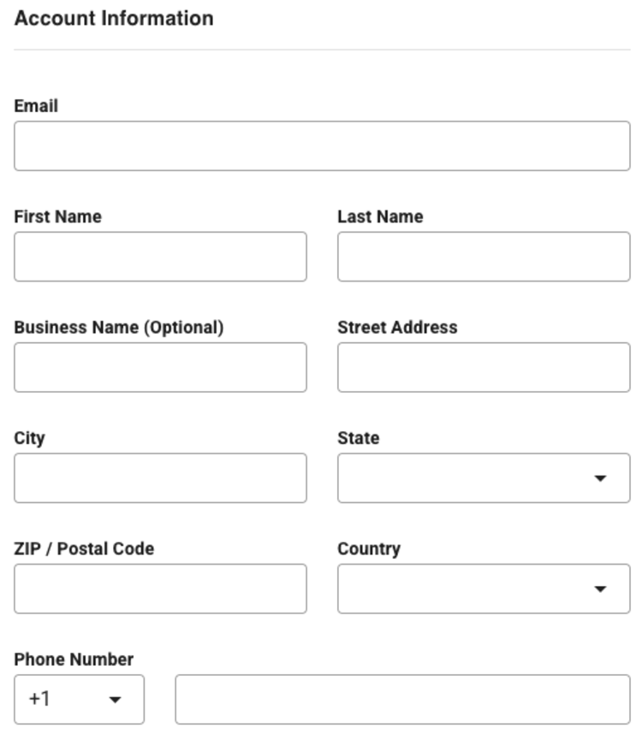
Task: Click the Business Name (Optional) label
Action: pyautogui.click(x=119, y=327)
